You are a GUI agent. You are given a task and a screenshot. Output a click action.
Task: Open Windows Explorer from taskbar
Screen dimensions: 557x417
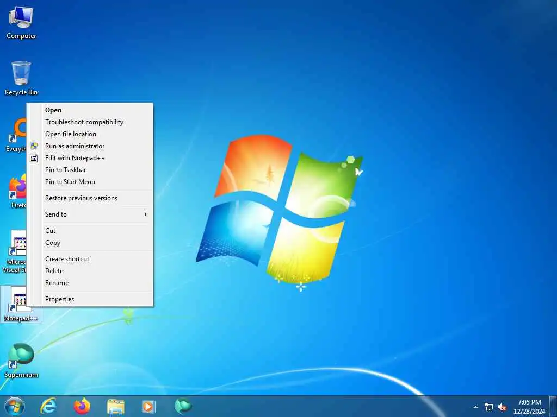[116, 407]
